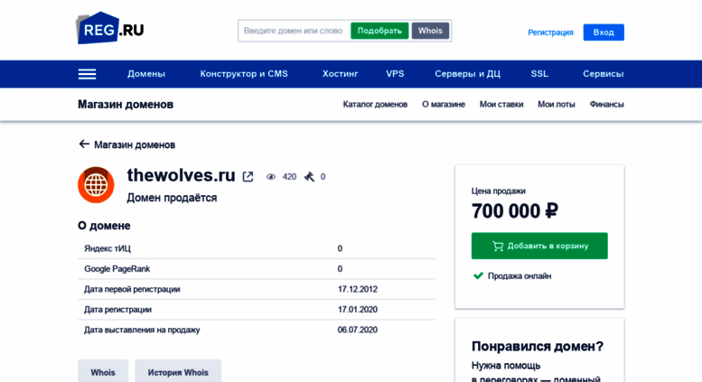
Task: Click the gray Whois search button
Action: tap(430, 31)
